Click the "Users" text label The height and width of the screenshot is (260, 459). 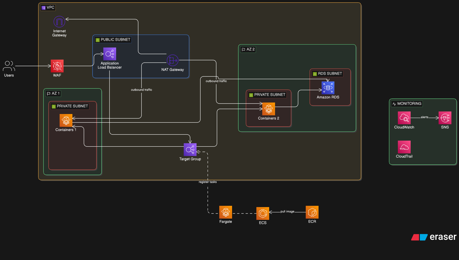(x=9, y=75)
